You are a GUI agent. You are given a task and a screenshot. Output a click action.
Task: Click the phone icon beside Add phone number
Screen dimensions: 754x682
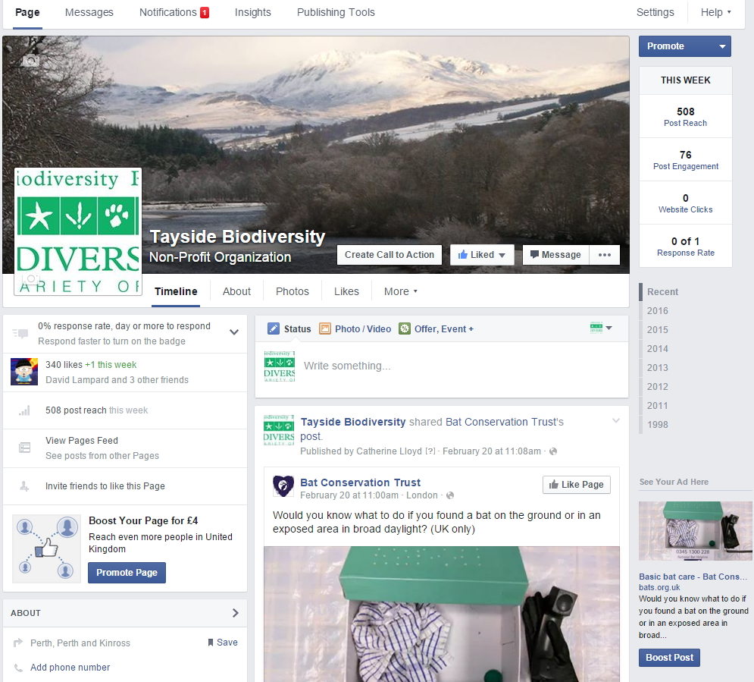(x=18, y=668)
